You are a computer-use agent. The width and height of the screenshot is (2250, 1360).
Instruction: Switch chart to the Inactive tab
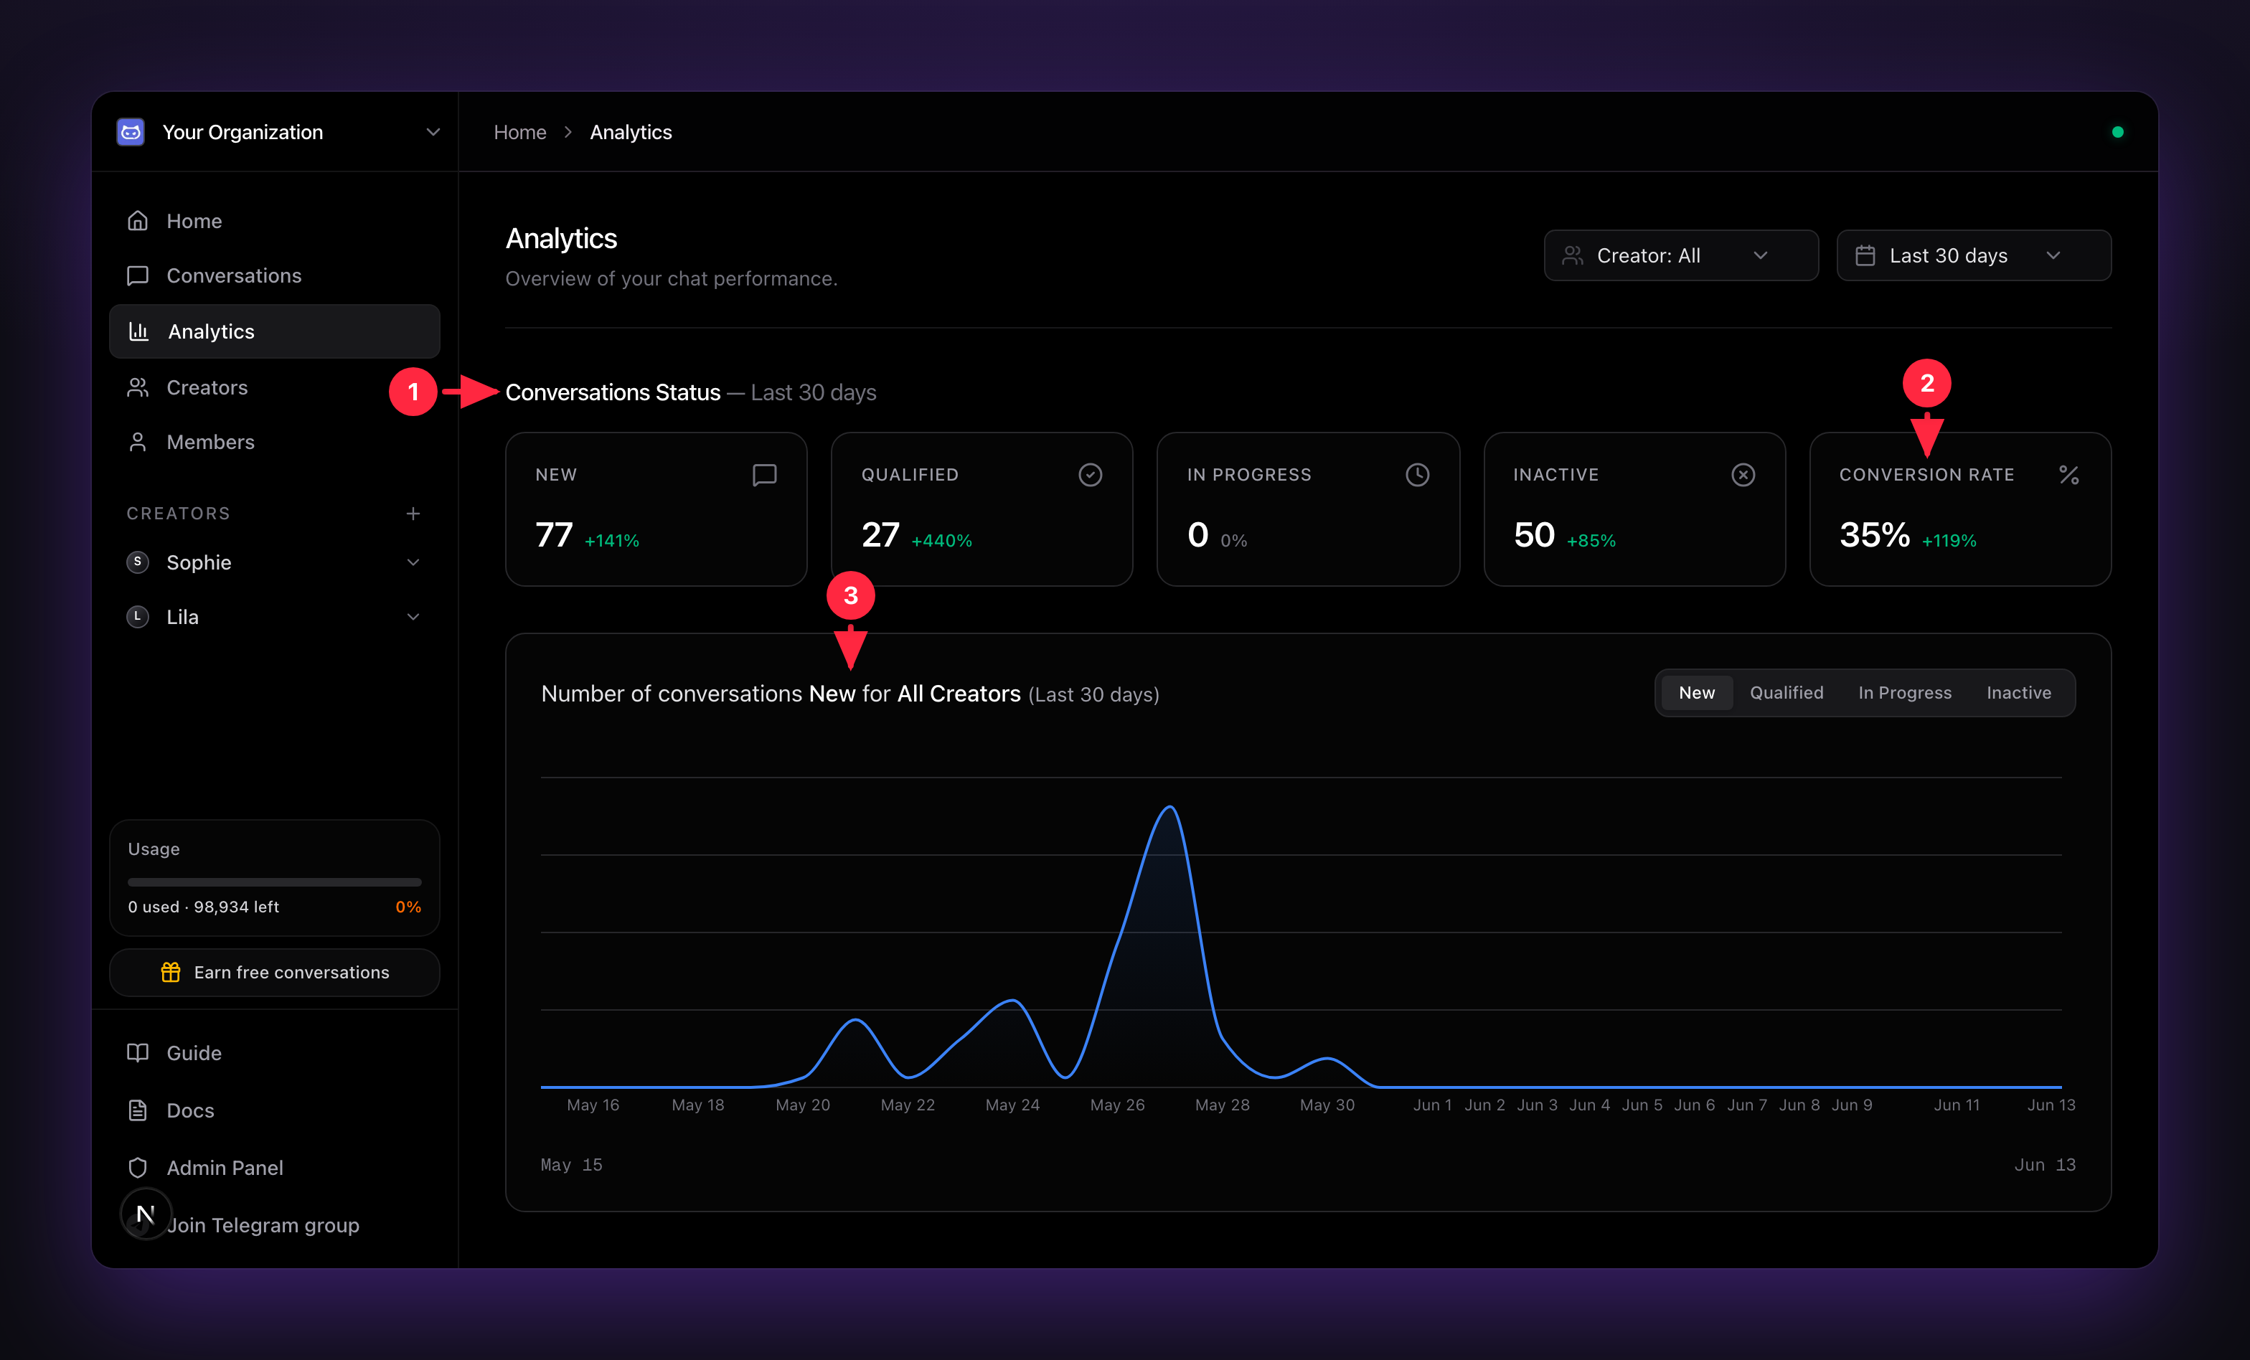pos(2018,693)
